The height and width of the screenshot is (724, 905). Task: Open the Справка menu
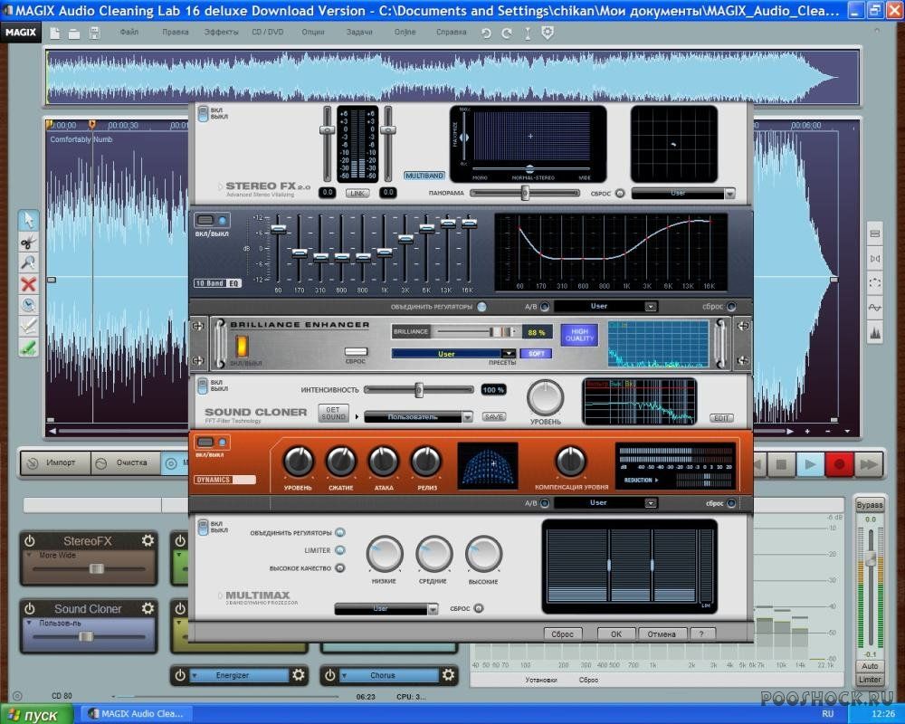pos(452,33)
